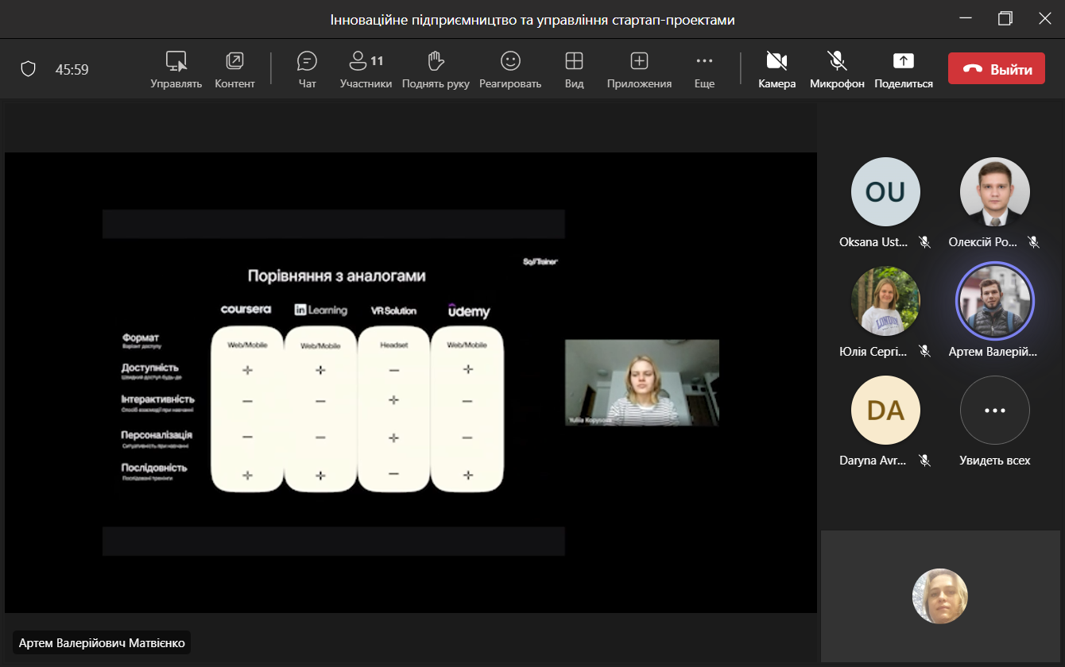Image resolution: width=1065 pixels, height=667 pixels.
Task: Click the shared presentation slide
Action: tap(334, 381)
